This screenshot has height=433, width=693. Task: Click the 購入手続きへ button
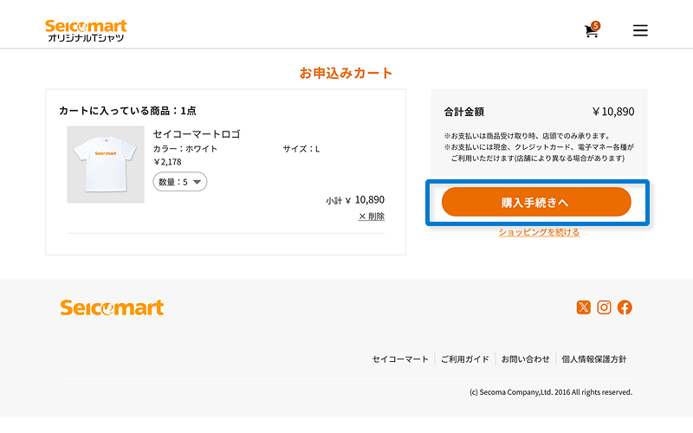tap(536, 202)
